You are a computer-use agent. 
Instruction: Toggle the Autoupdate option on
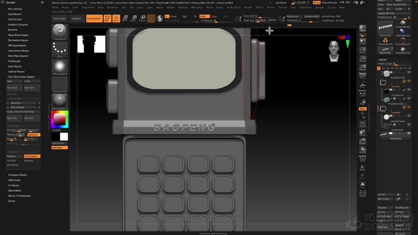[x=31, y=156]
